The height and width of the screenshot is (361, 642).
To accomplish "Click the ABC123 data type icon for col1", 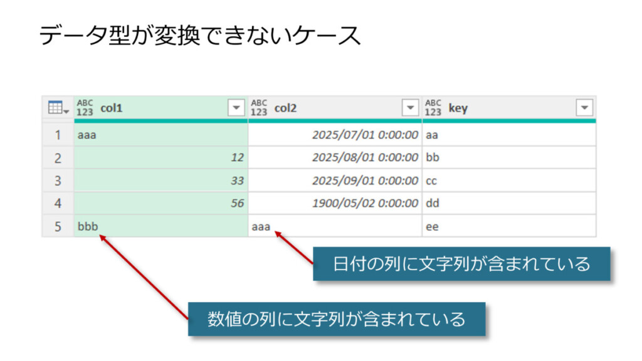I will [x=85, y=108].
